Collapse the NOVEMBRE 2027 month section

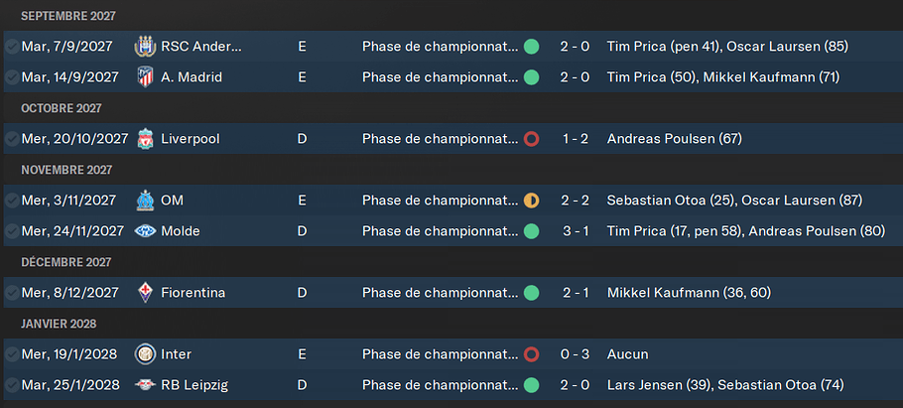[x=66, y=170]
